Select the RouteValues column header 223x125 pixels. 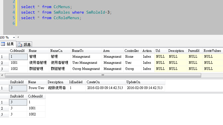click(213, 51)
